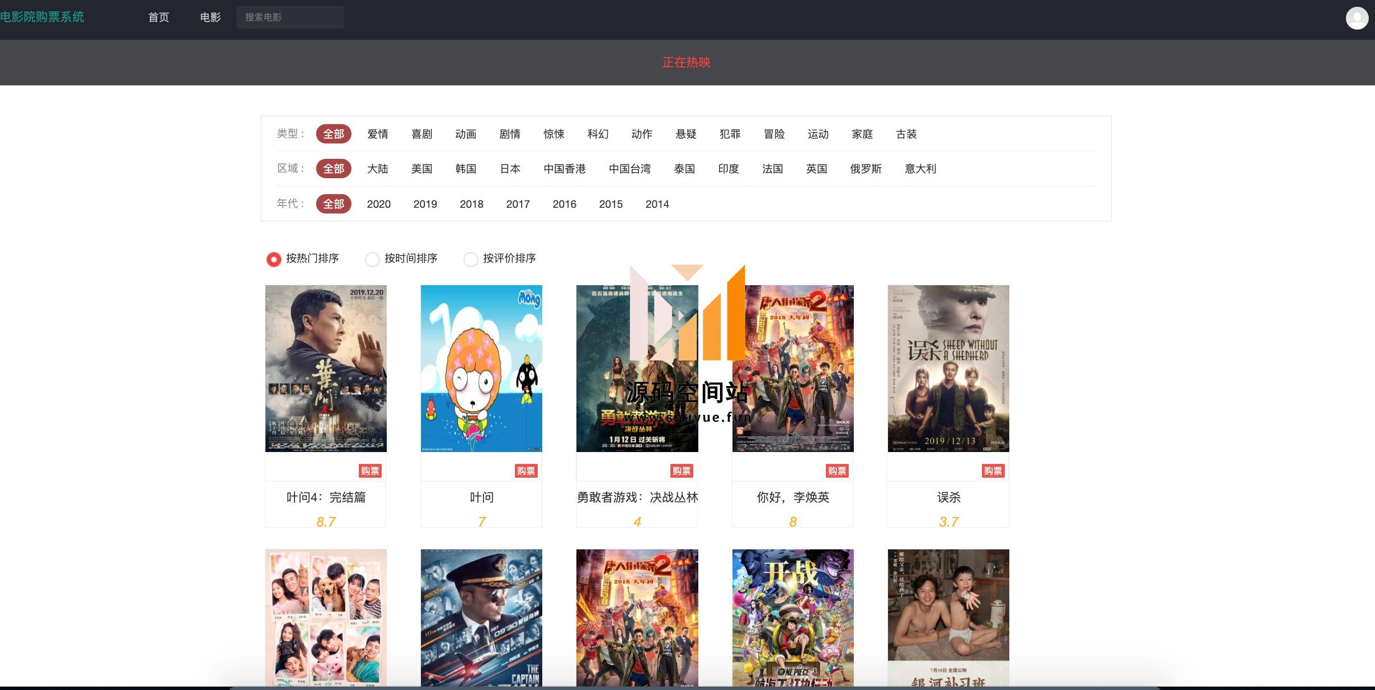Select 按时间排序 radio button
The image size is (1375, 690).
373,259
